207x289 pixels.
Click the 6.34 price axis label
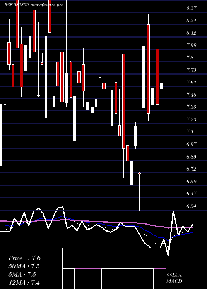191,206
